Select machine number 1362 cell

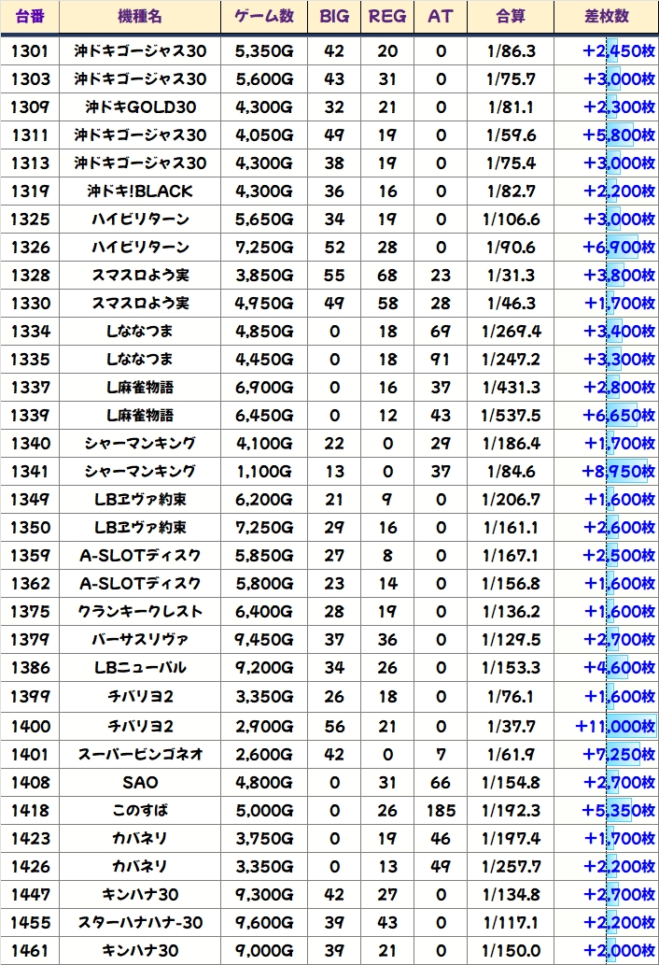(30, 584)
